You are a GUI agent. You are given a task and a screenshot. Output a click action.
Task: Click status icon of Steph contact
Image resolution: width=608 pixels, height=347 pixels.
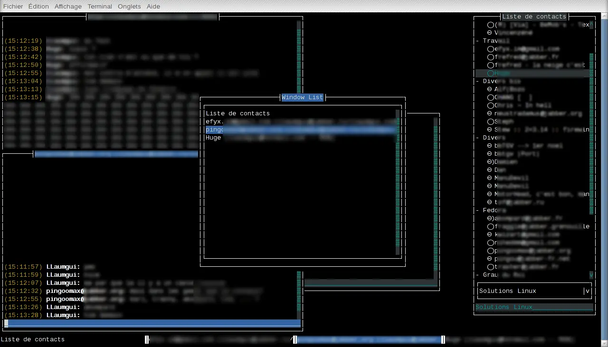[490, 122]
